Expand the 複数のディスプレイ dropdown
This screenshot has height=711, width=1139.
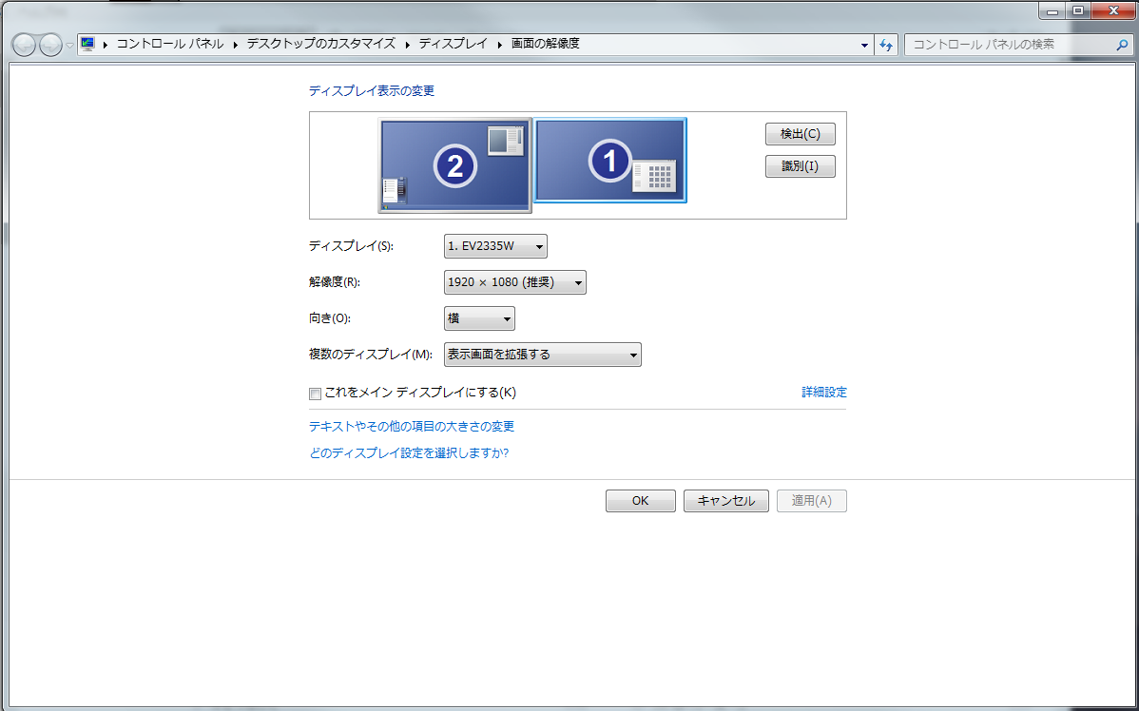point(542,355)
